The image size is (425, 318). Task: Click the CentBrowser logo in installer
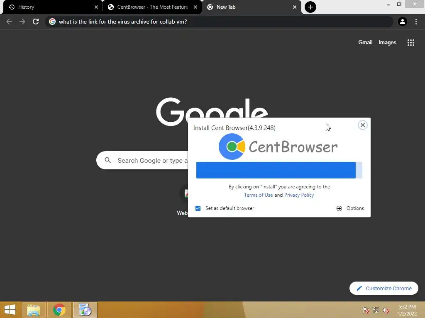tap(278, 147)
